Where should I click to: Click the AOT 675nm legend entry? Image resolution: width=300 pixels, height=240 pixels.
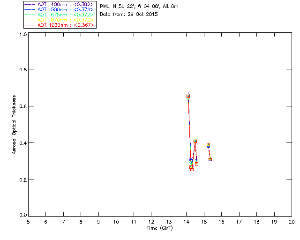tap(59, 15)
